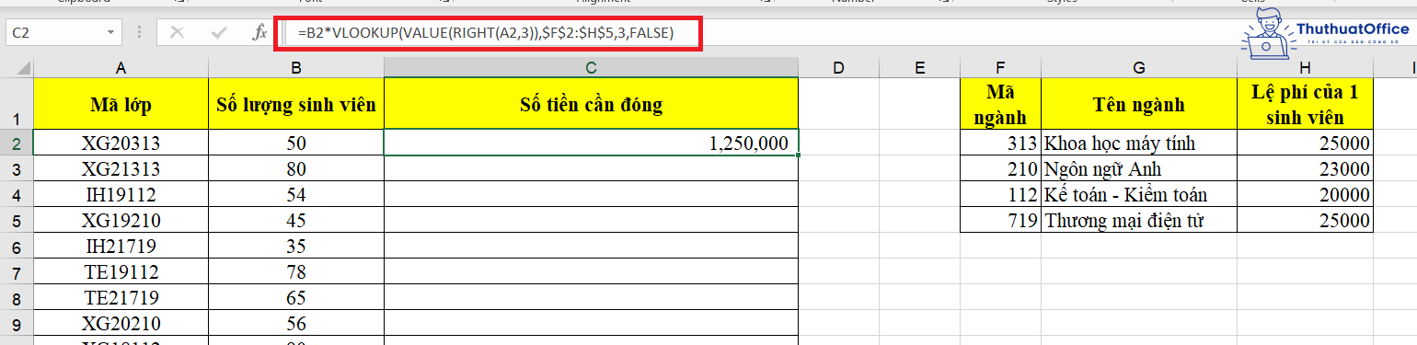
Task: Click the "Thương mại điện tử" cell
Action: 1139,220
